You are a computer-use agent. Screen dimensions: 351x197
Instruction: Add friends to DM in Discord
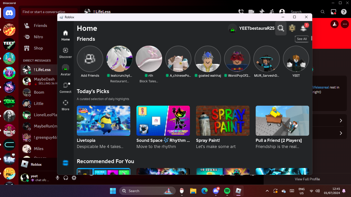click(x=272, y=12)
